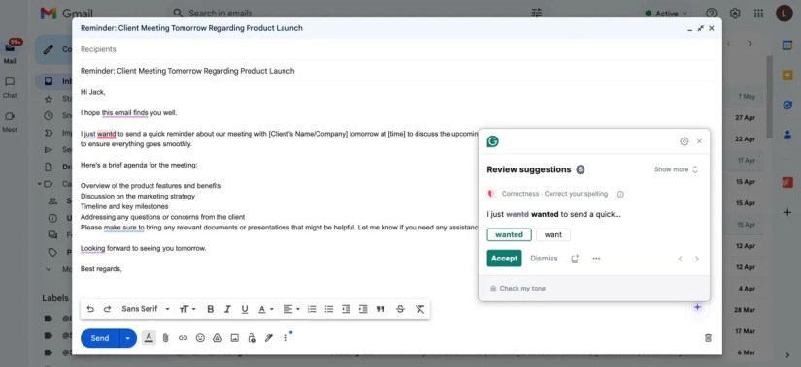Open Gmail support help icon
Image resolution: width=801 pixels, height=367 pixels.
(x=711, y=14)
